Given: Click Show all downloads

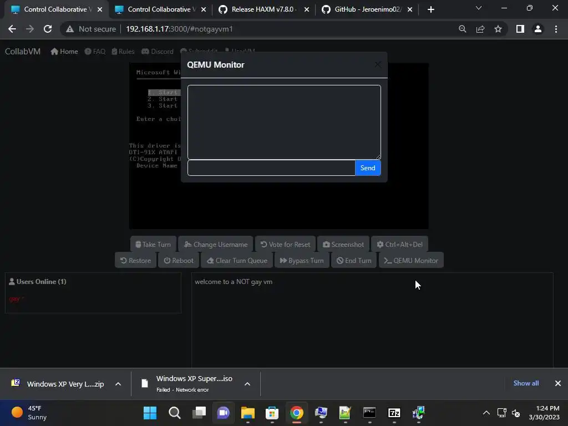Looking at the screenshot, I should 526,383.
